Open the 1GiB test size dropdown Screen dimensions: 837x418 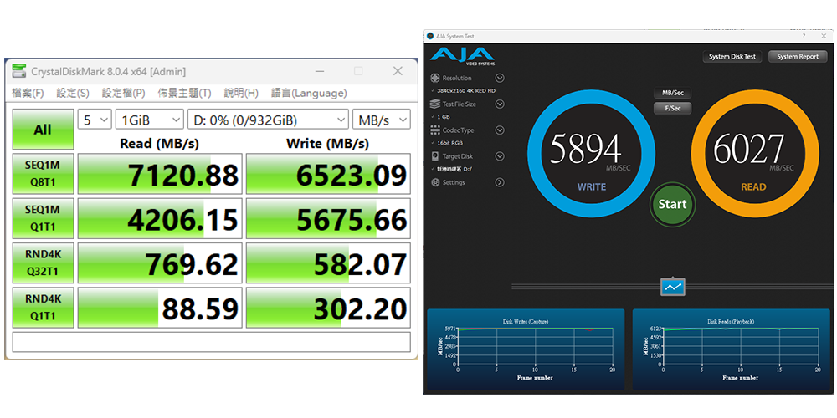(x=149, y=120)
